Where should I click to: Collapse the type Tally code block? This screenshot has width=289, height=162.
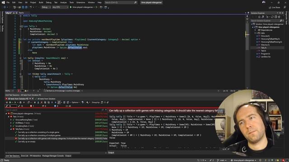[20, 26]
